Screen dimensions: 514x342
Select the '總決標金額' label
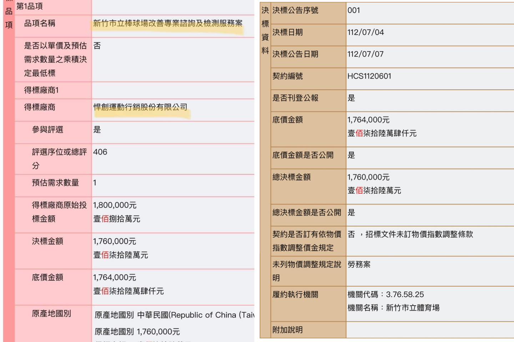tap(291, 177)
